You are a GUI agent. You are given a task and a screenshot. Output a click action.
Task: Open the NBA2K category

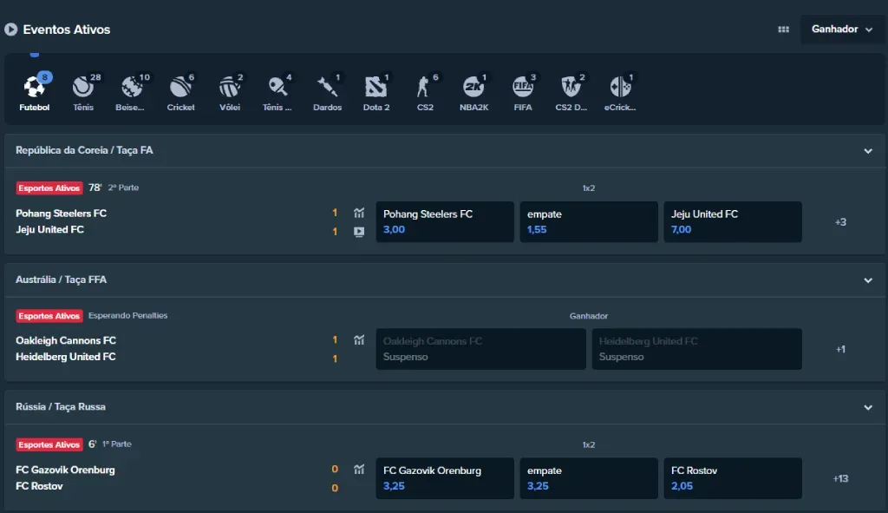(x=473, y=87)
